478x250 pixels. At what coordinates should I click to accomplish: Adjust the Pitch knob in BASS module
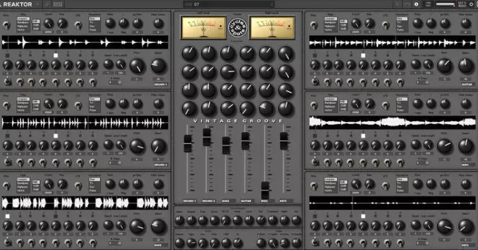click(137, 227)
